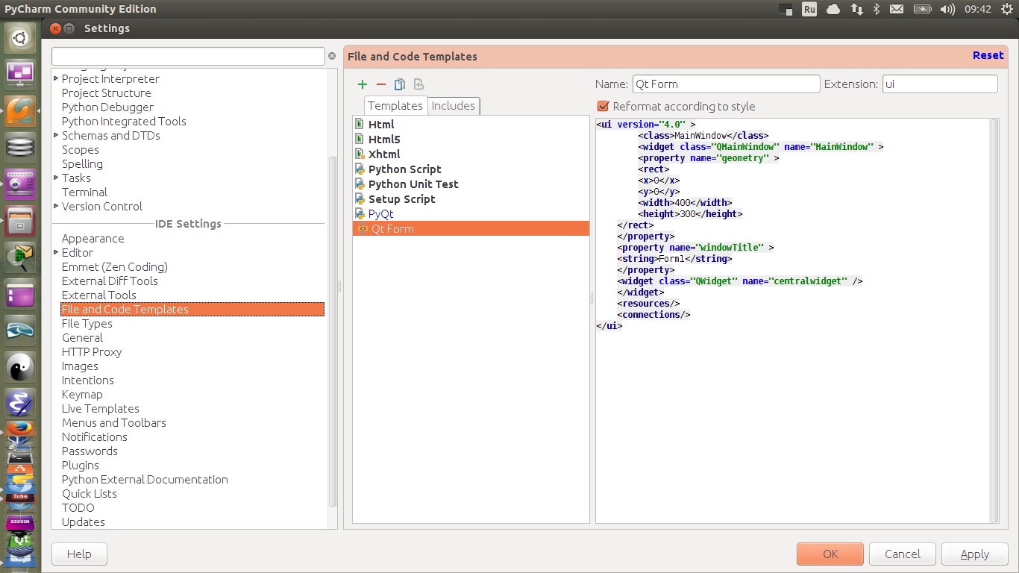Image resolution: width=1019 pixels, height=573 pixels.
Task: Click the Reset link
Action: [x=988, y=55]
